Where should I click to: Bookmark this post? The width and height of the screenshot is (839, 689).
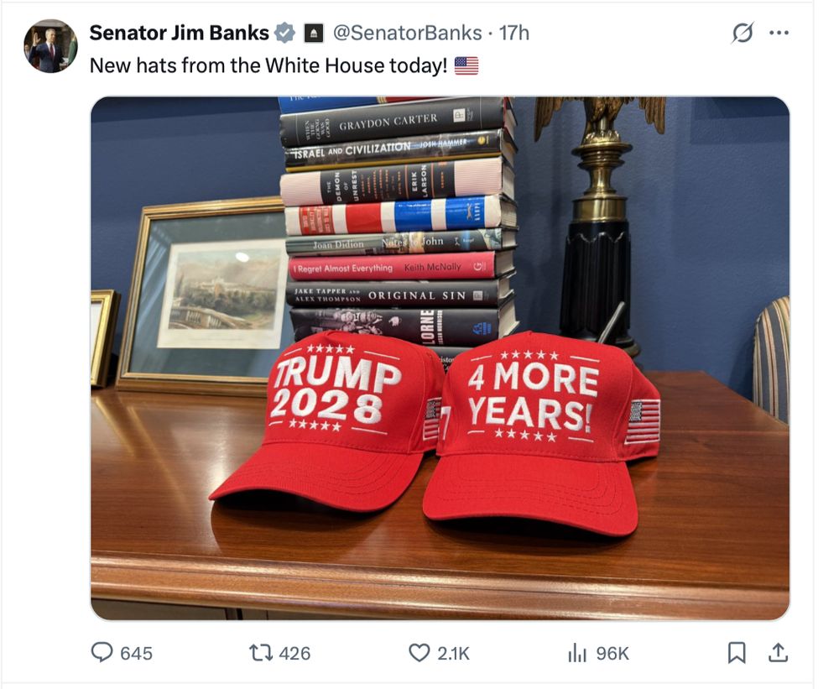(x=737, y=653)
